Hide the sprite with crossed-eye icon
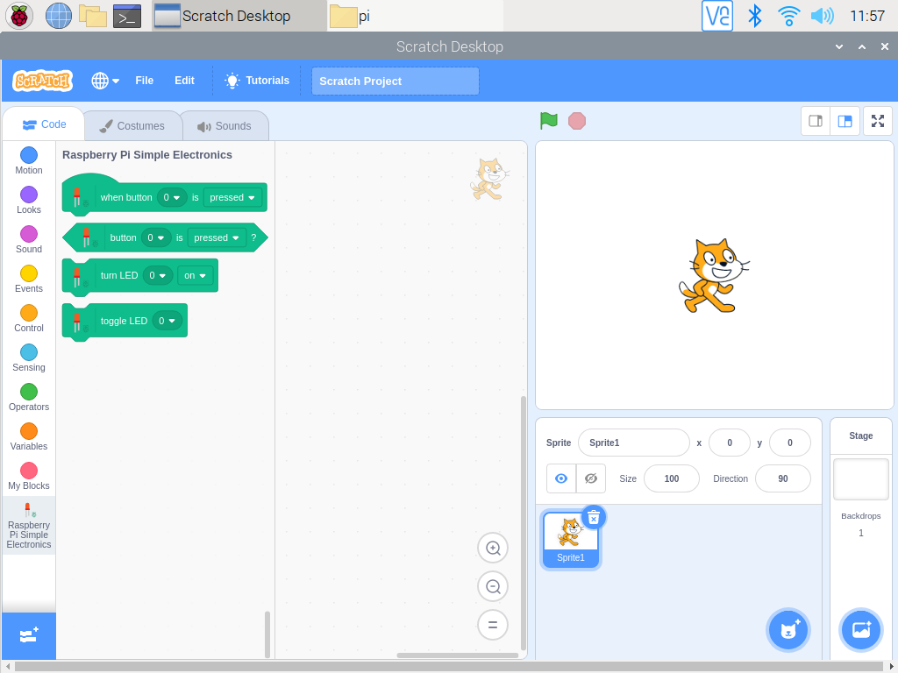 [591, 478]
